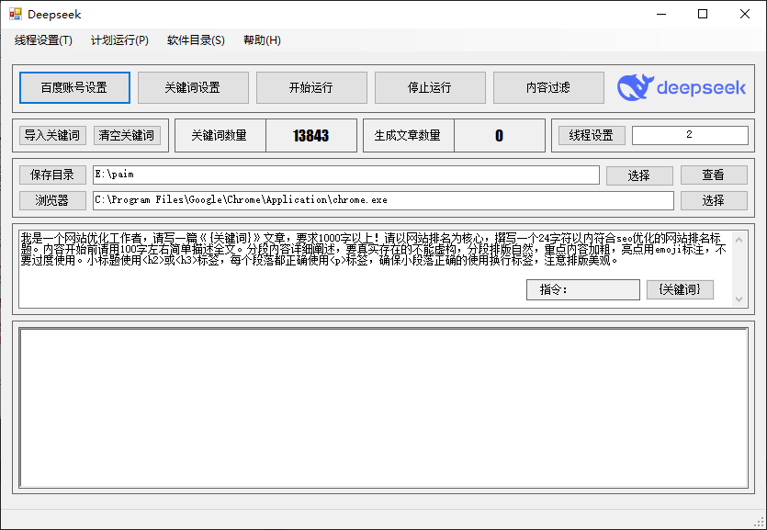Choose browser path with its 选择 button
767x530 pixels.
(x=714, y=200)
